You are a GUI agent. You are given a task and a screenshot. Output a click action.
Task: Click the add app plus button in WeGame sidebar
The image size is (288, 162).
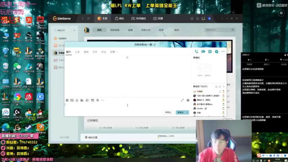coord(75,30)
